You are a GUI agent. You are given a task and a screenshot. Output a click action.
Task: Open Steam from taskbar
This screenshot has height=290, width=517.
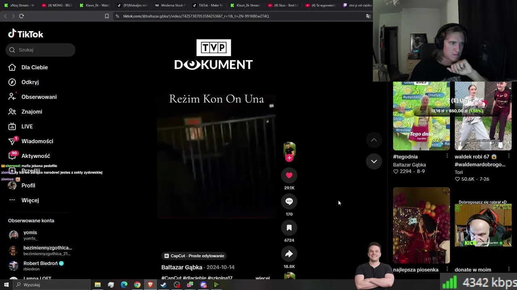164,285
